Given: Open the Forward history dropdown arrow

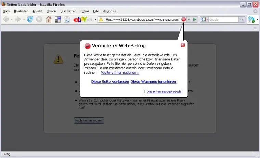Looking at the screenshot, I should click(24, 19).
